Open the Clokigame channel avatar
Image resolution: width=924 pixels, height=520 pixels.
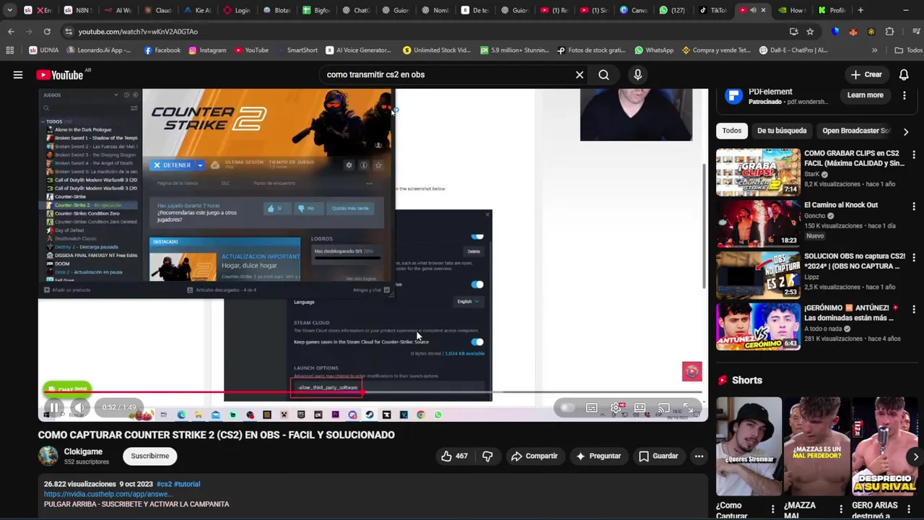click(48, 456)
